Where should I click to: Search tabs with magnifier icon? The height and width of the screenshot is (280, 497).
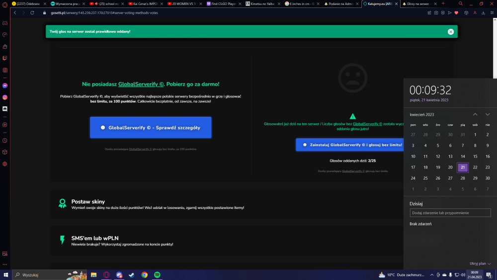461,3
